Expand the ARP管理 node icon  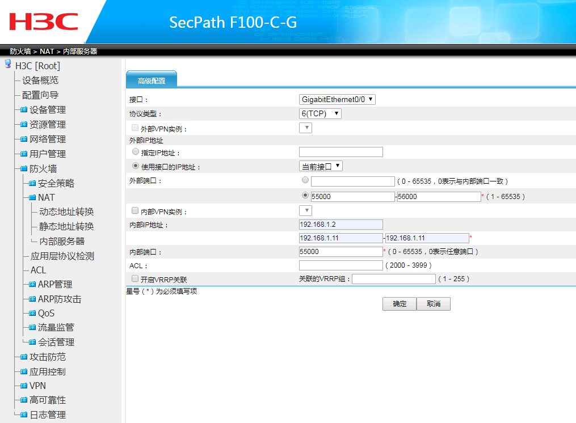pyautogui.click(x=32, y=284)
